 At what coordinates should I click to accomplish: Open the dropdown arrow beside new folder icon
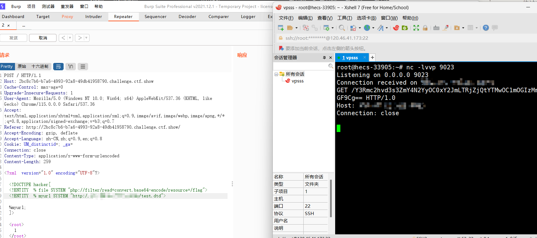click(463, 28)
